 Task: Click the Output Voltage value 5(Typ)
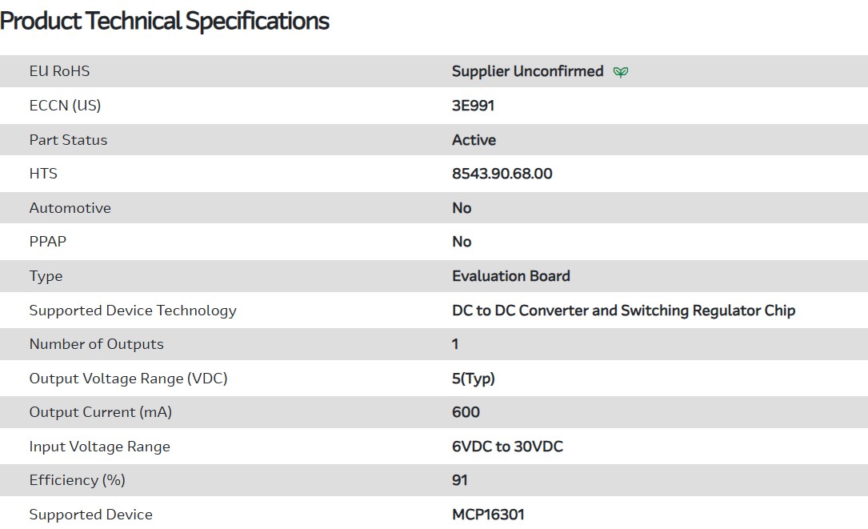click(x=473, y=379)
